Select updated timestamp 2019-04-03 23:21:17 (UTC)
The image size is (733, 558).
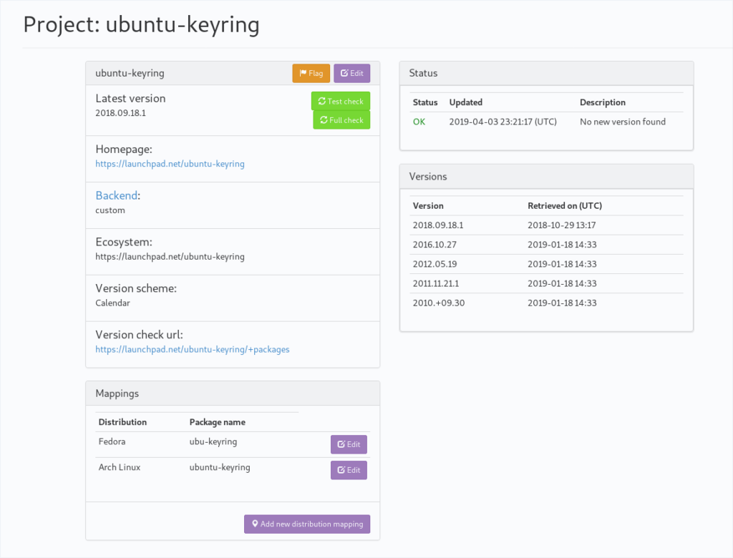[503, 122]
